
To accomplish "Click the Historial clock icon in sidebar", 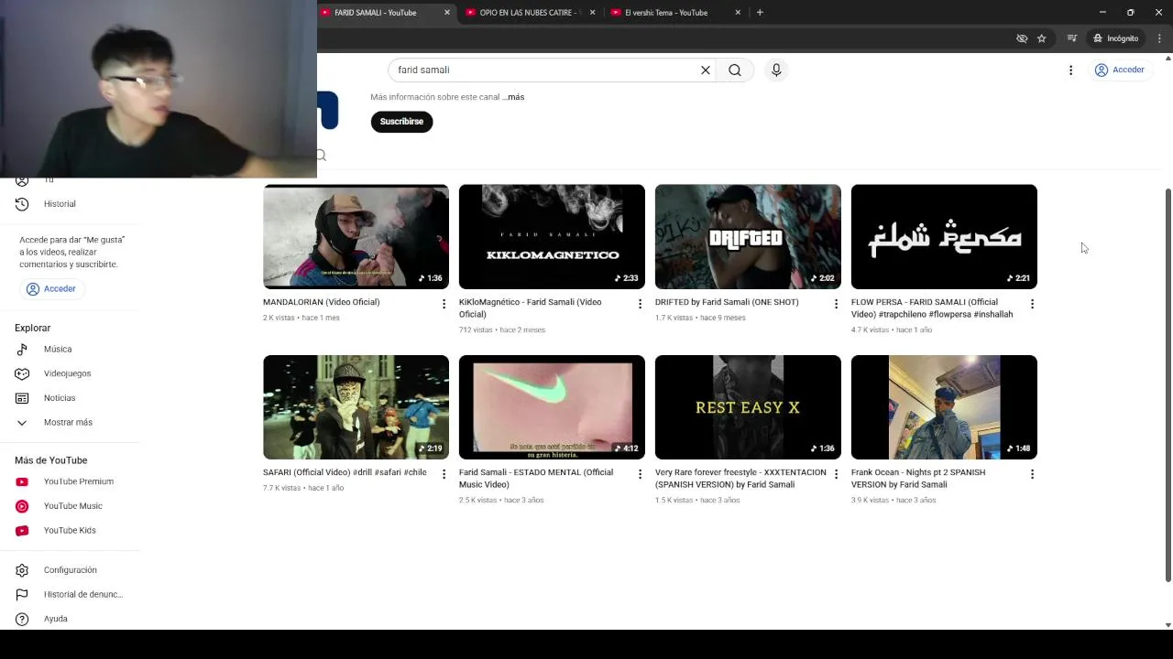I will pyautogui.click(x=22, y=204).
